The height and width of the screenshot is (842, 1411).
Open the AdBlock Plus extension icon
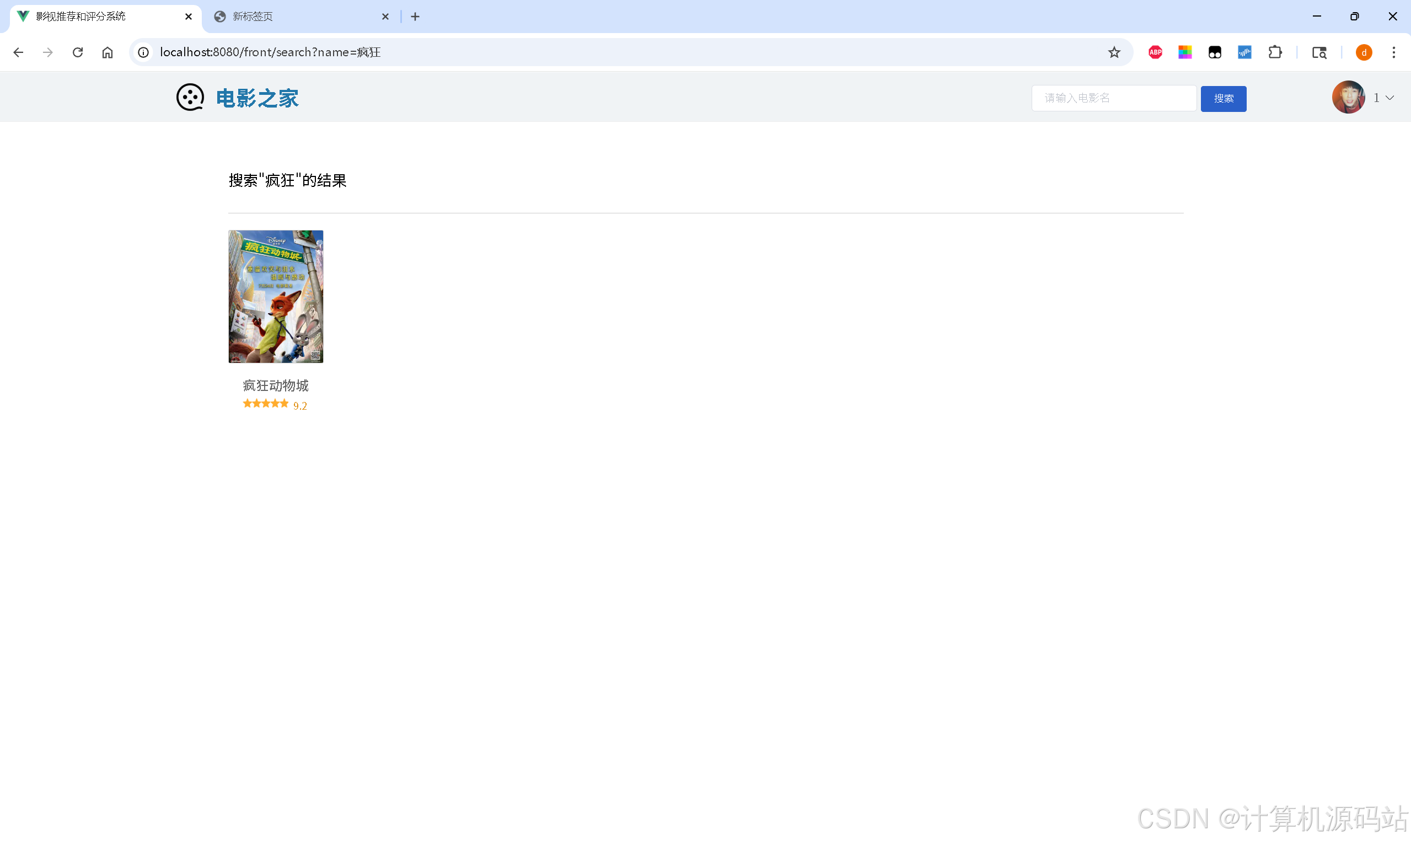pyautogui.click(x=1155, y=52)
